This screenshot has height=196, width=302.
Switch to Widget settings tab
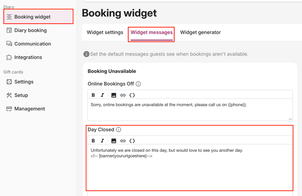pyautogui.click(x=105, y=32)
